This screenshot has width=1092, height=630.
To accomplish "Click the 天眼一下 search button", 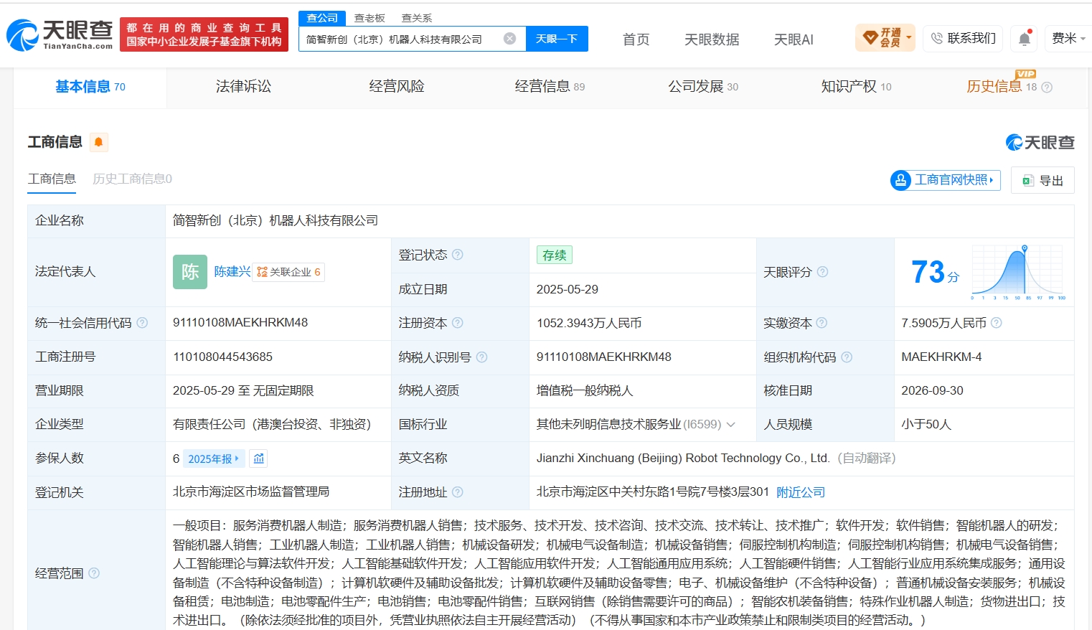I will (557, 39).
